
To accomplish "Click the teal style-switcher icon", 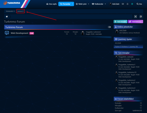I will click(x=132, y=4).
